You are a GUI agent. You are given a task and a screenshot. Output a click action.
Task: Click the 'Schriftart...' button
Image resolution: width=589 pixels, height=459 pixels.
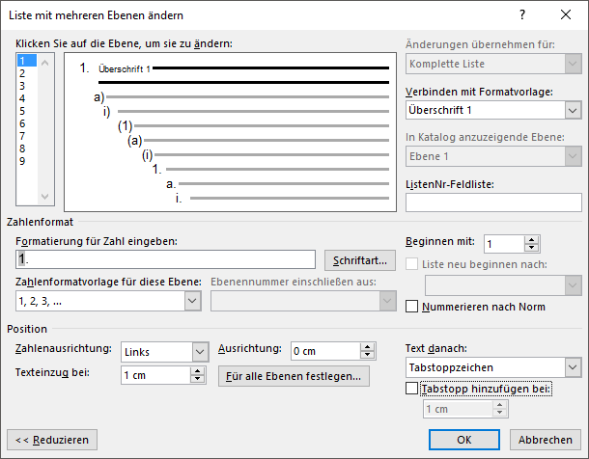359,260
